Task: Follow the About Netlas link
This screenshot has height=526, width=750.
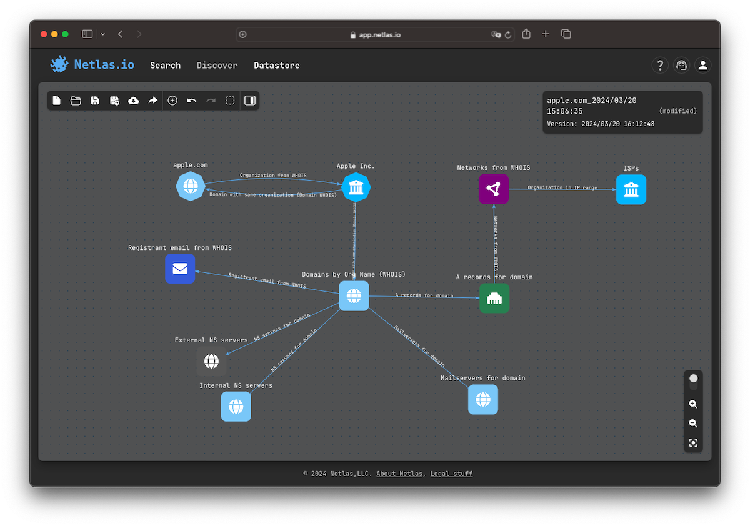Action: tap(399, 474)
